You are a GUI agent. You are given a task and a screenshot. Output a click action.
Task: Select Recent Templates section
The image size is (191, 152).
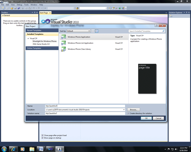42,30
